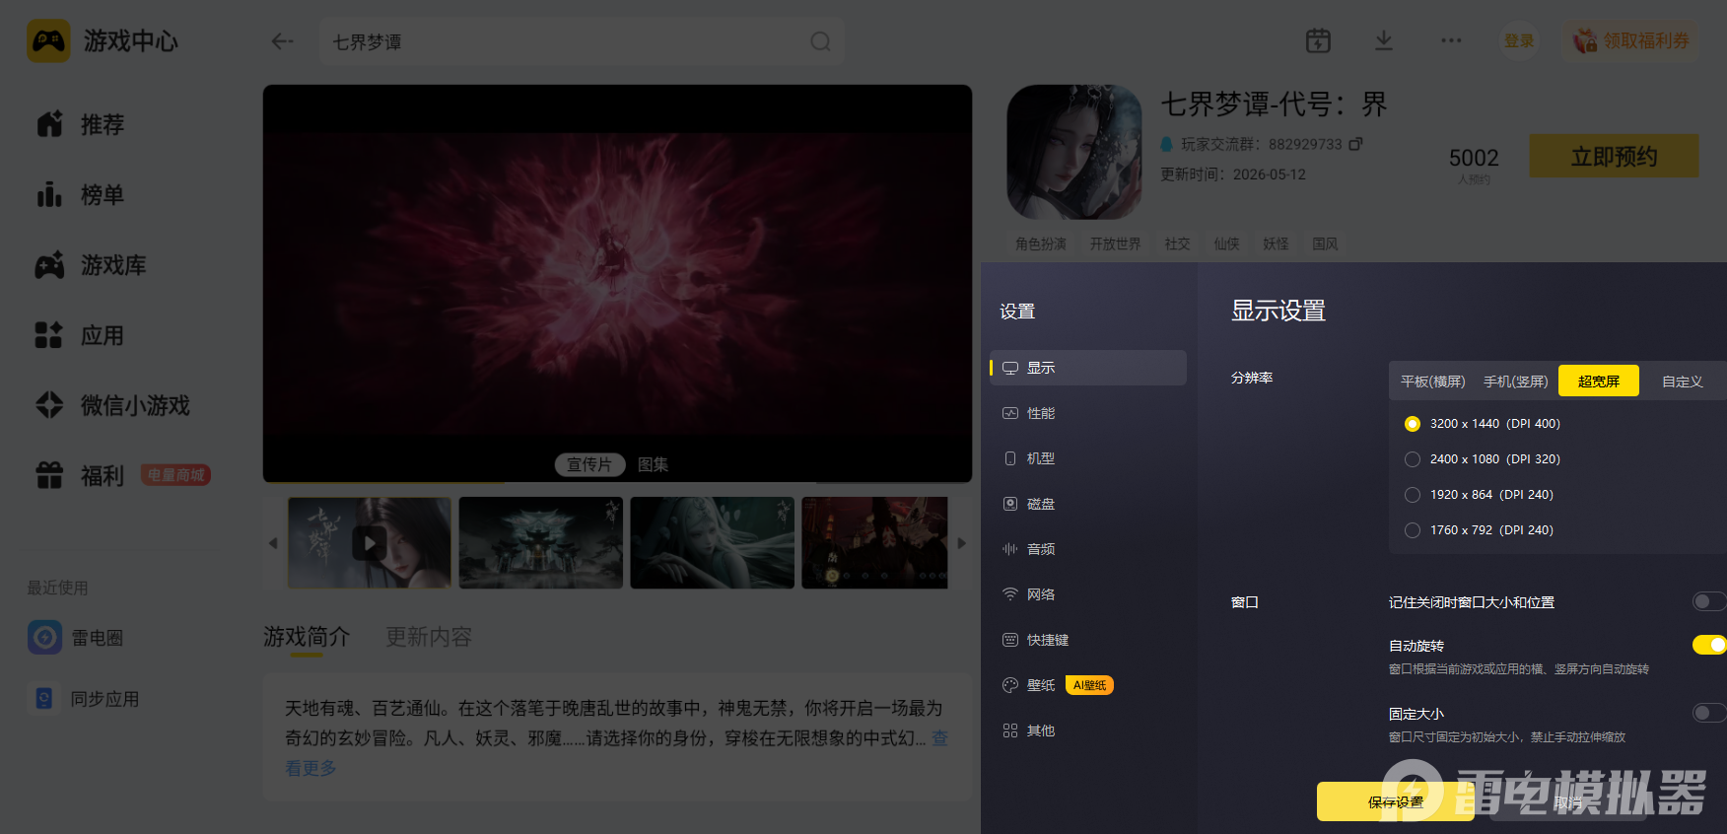This screenshot has height=834, width=1727.
Task: Click 保存设置 save button
Action: point(1396,801)
